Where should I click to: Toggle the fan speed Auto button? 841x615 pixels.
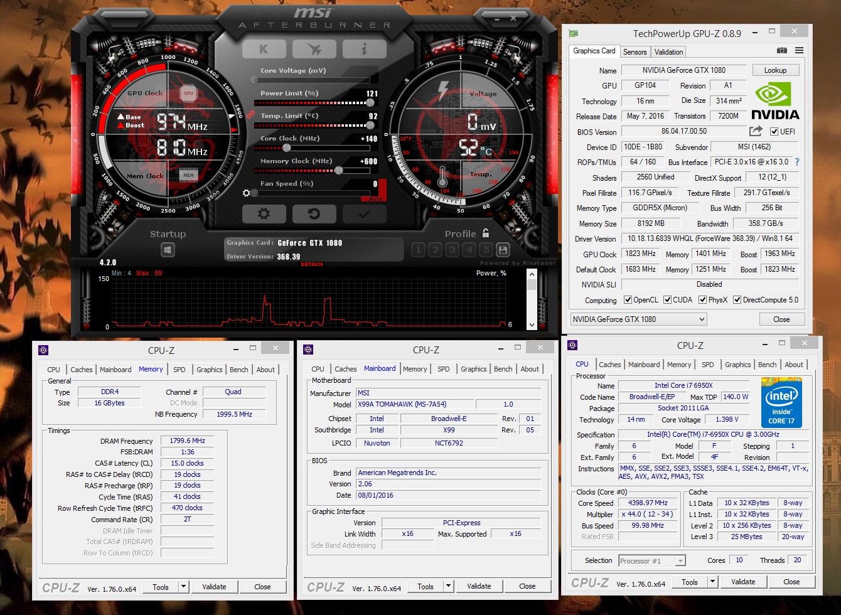point(376,199)
